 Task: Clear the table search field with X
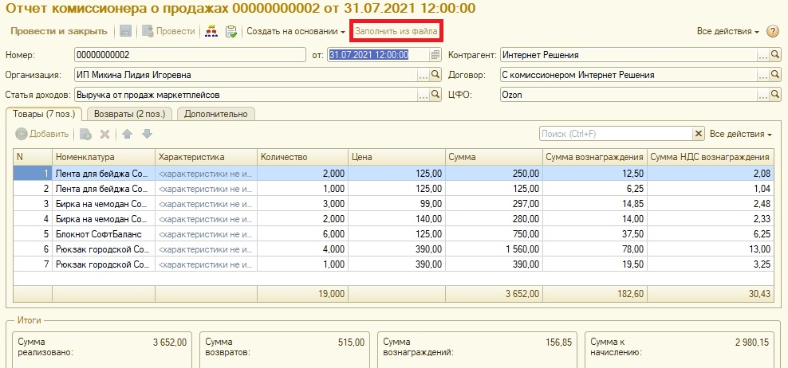[699, 134]
